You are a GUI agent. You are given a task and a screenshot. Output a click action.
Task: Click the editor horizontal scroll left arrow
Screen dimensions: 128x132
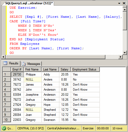[3, 57]
